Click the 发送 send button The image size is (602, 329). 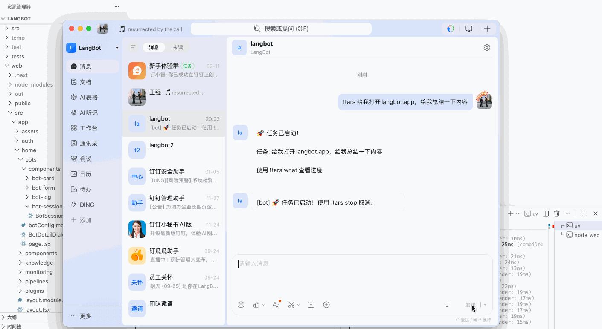[470, 305]
